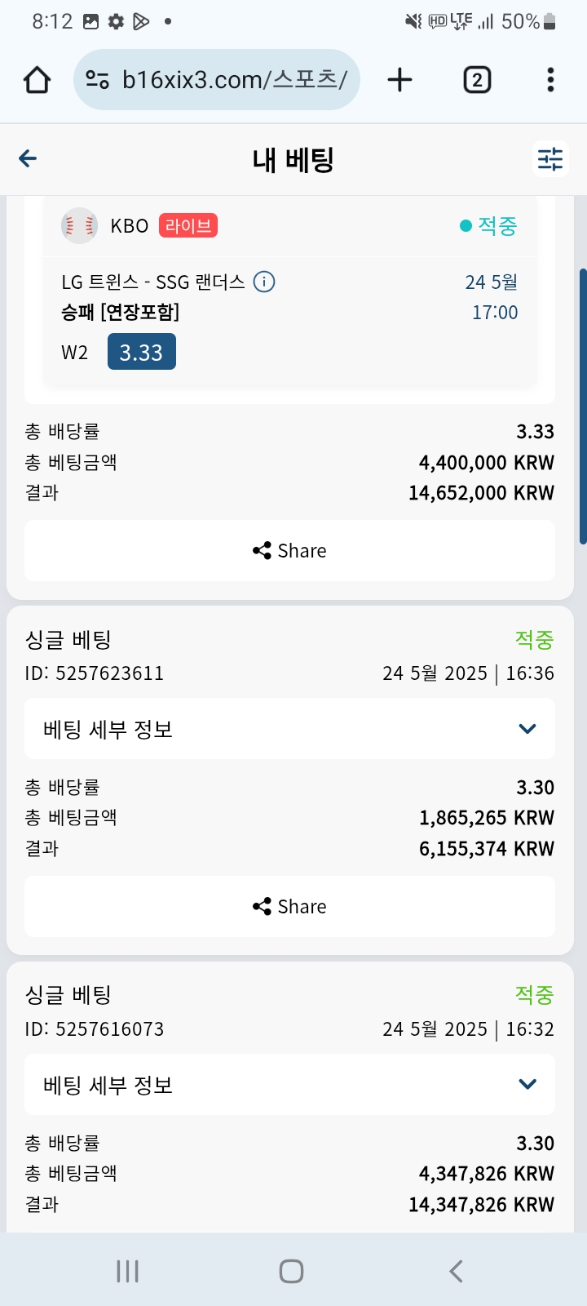Image resolution: width=587 pixels, height=1306 pixels.
Task: Tap the info icon beside SSG 랜더스
Action: (264, 282)
